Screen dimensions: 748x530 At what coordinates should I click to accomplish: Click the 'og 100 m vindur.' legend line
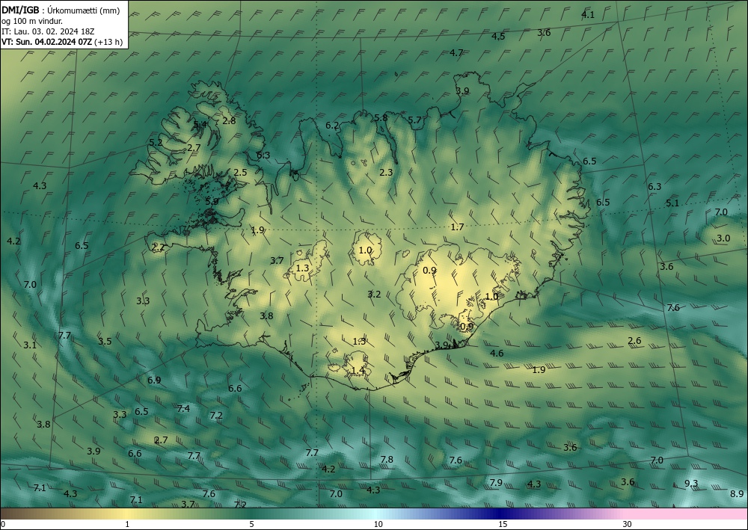(x=32, y=21)
